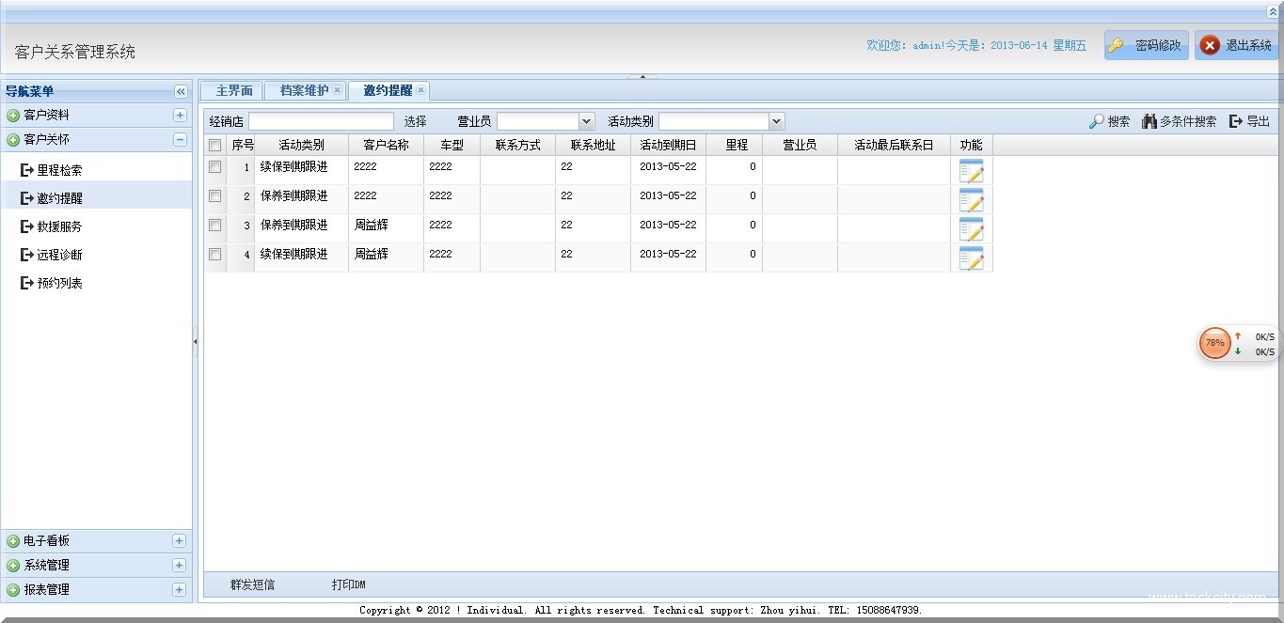This screenshot has height=623, width=1284.
Task: Click the 多条件搜索 advanced search icon
Action: click(x=1148, y=120)
